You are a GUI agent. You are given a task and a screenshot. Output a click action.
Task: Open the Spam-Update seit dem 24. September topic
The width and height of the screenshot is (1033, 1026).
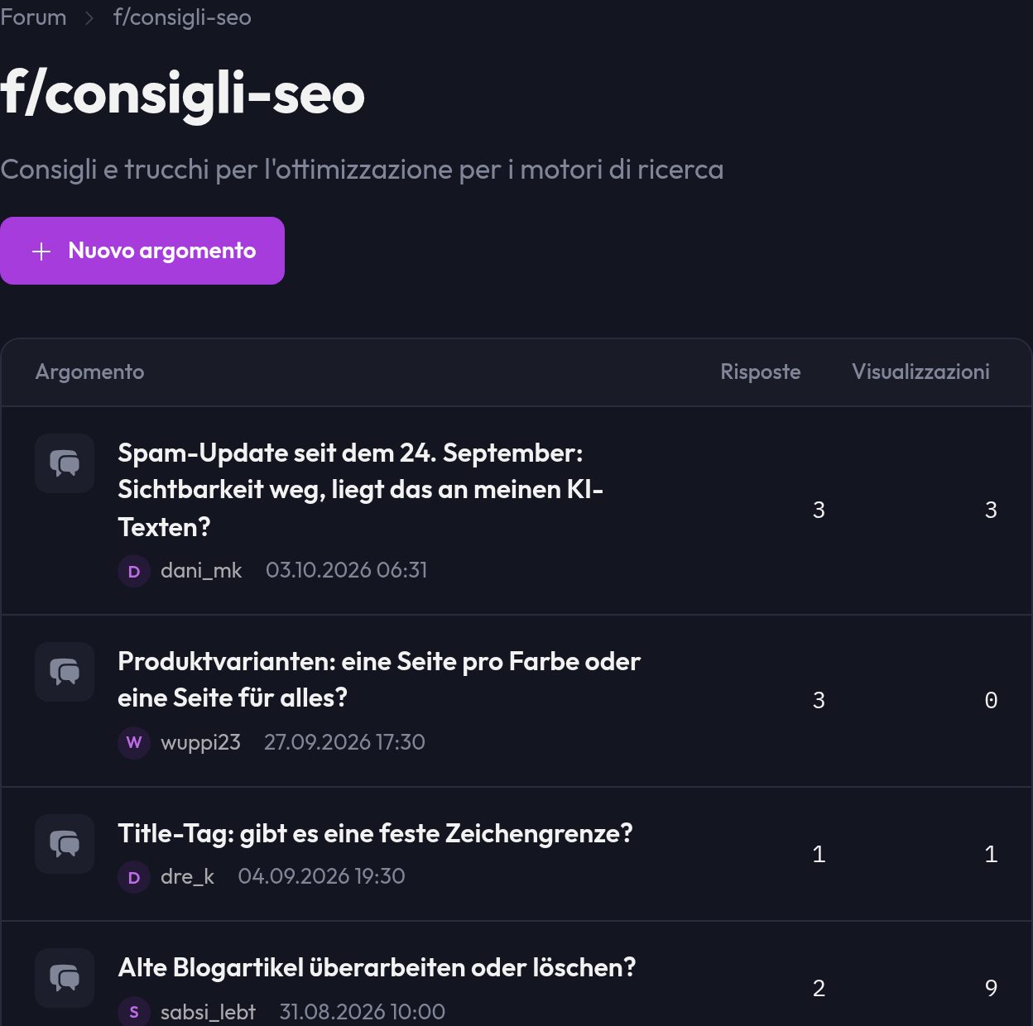(360, 490)
